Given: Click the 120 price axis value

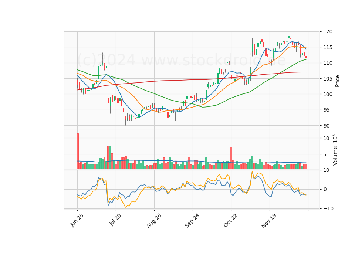Looking at the screenshot, I should point(328,32).
